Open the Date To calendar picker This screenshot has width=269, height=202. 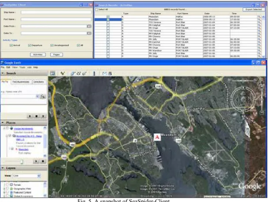pos(89,33)
